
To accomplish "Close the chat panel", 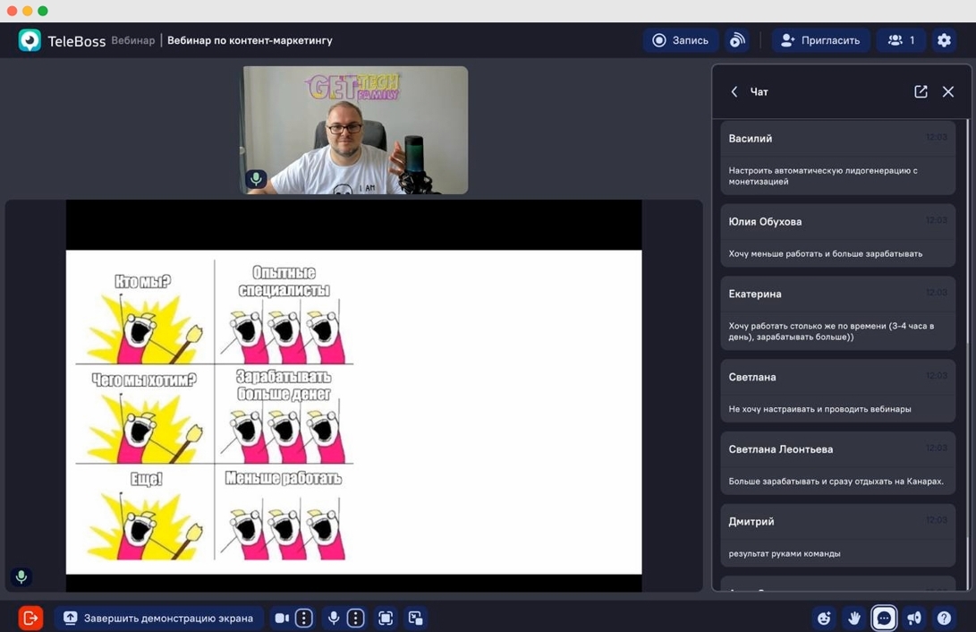I will click(948, 91).
